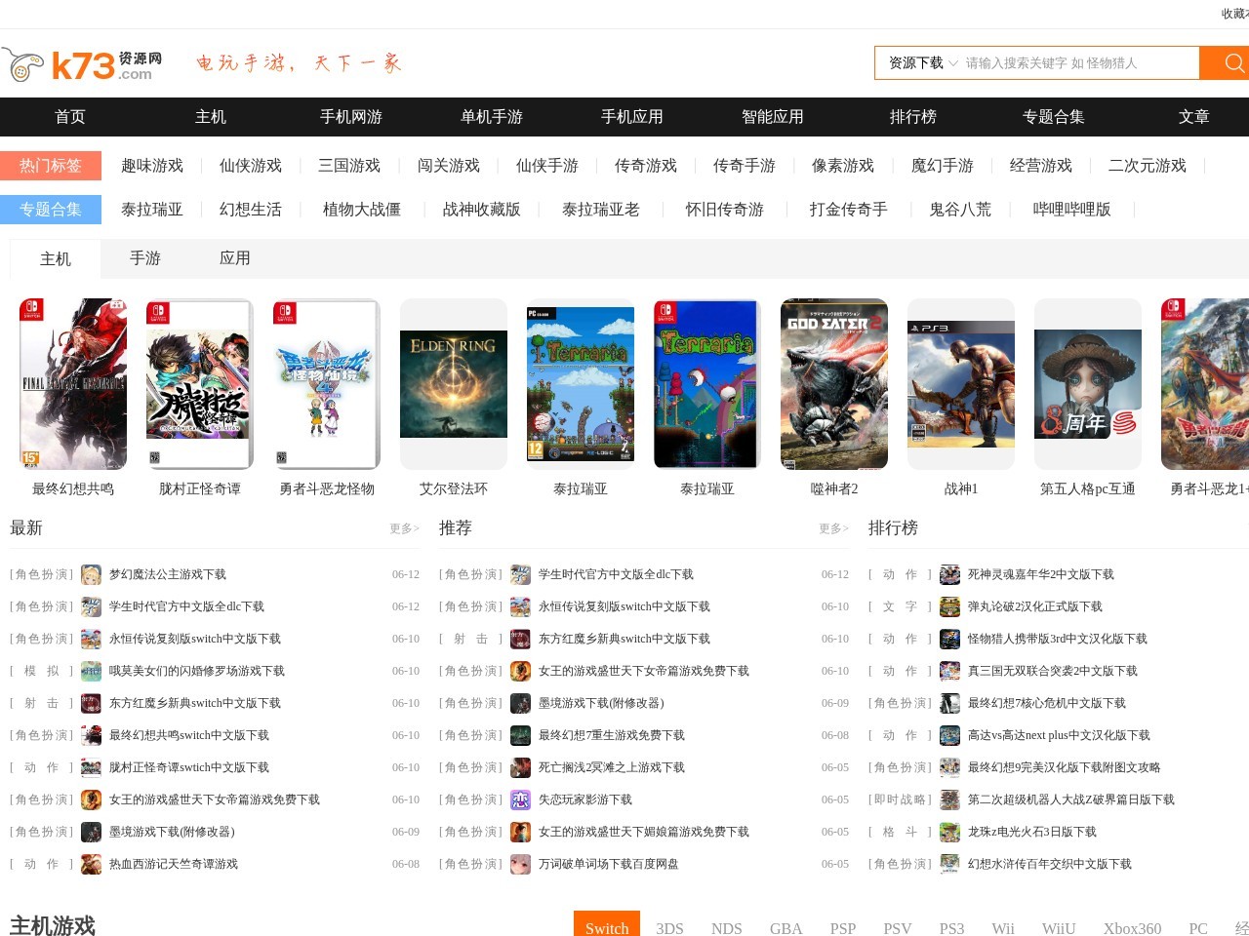Click the purple 失恋玩家影游下载 icon
The height and width of the screenshot is (936, 1249).
521,799
